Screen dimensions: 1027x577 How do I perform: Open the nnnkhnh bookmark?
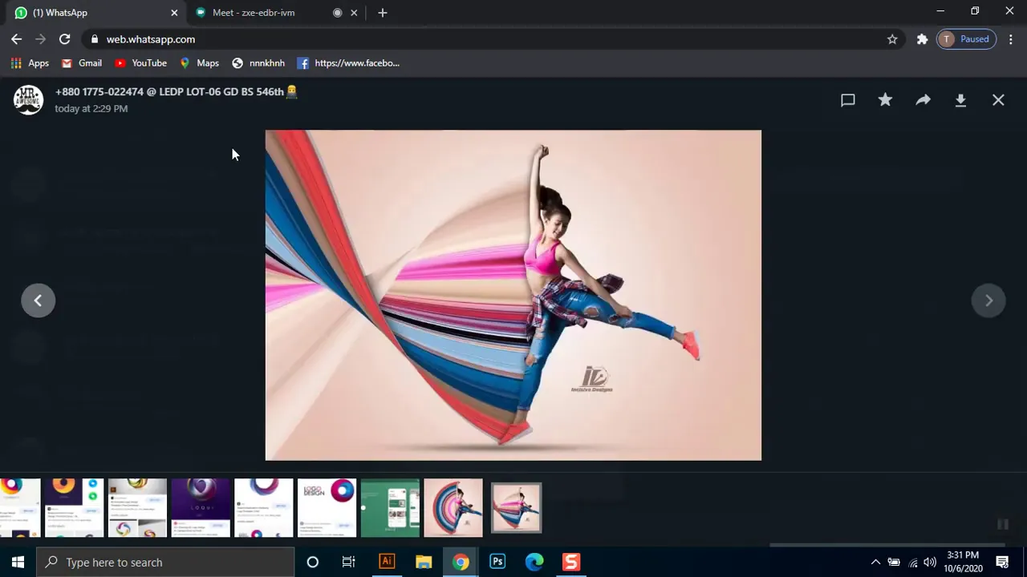(x=258, y=63)
